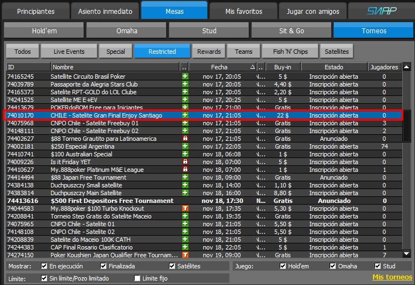The image size is (415, 285).
Task: Click lock icon beside Is it Friday YET
Action: (185, 162)
